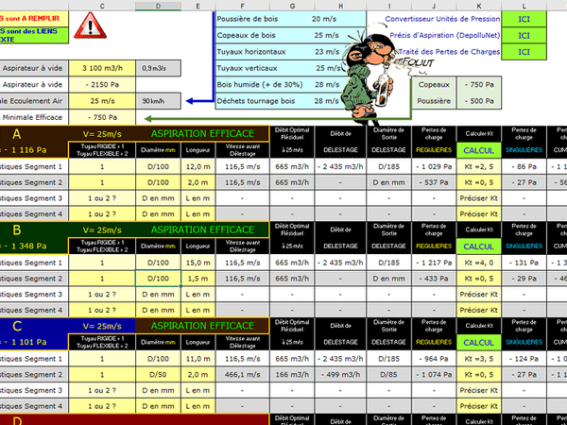Screen dimensions: 567x425
Task: Select the 25 m/s Ecoulement Air cell
Action: coord(102,100)
